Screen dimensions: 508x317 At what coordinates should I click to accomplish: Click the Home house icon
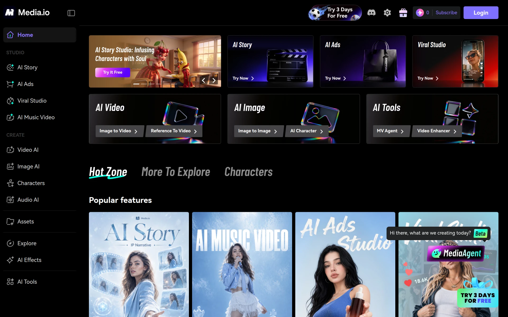tap(10, 35)
